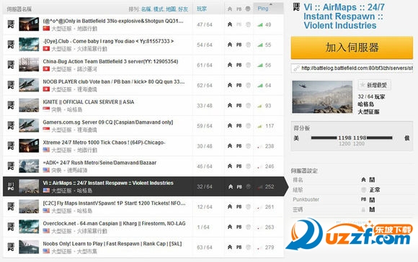Click the link chain icon beside server URL
418x262 pixels.
click(296, 68)
